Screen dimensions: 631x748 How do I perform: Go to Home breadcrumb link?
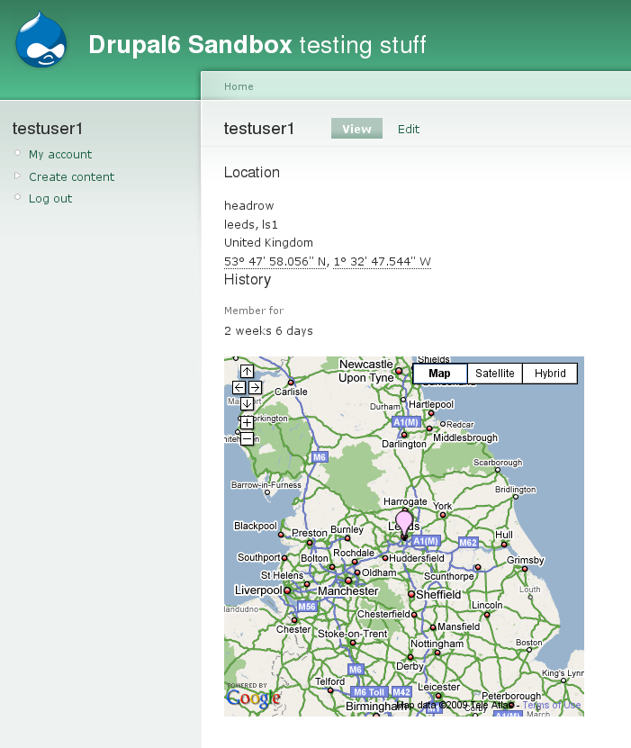coord(239,86)
